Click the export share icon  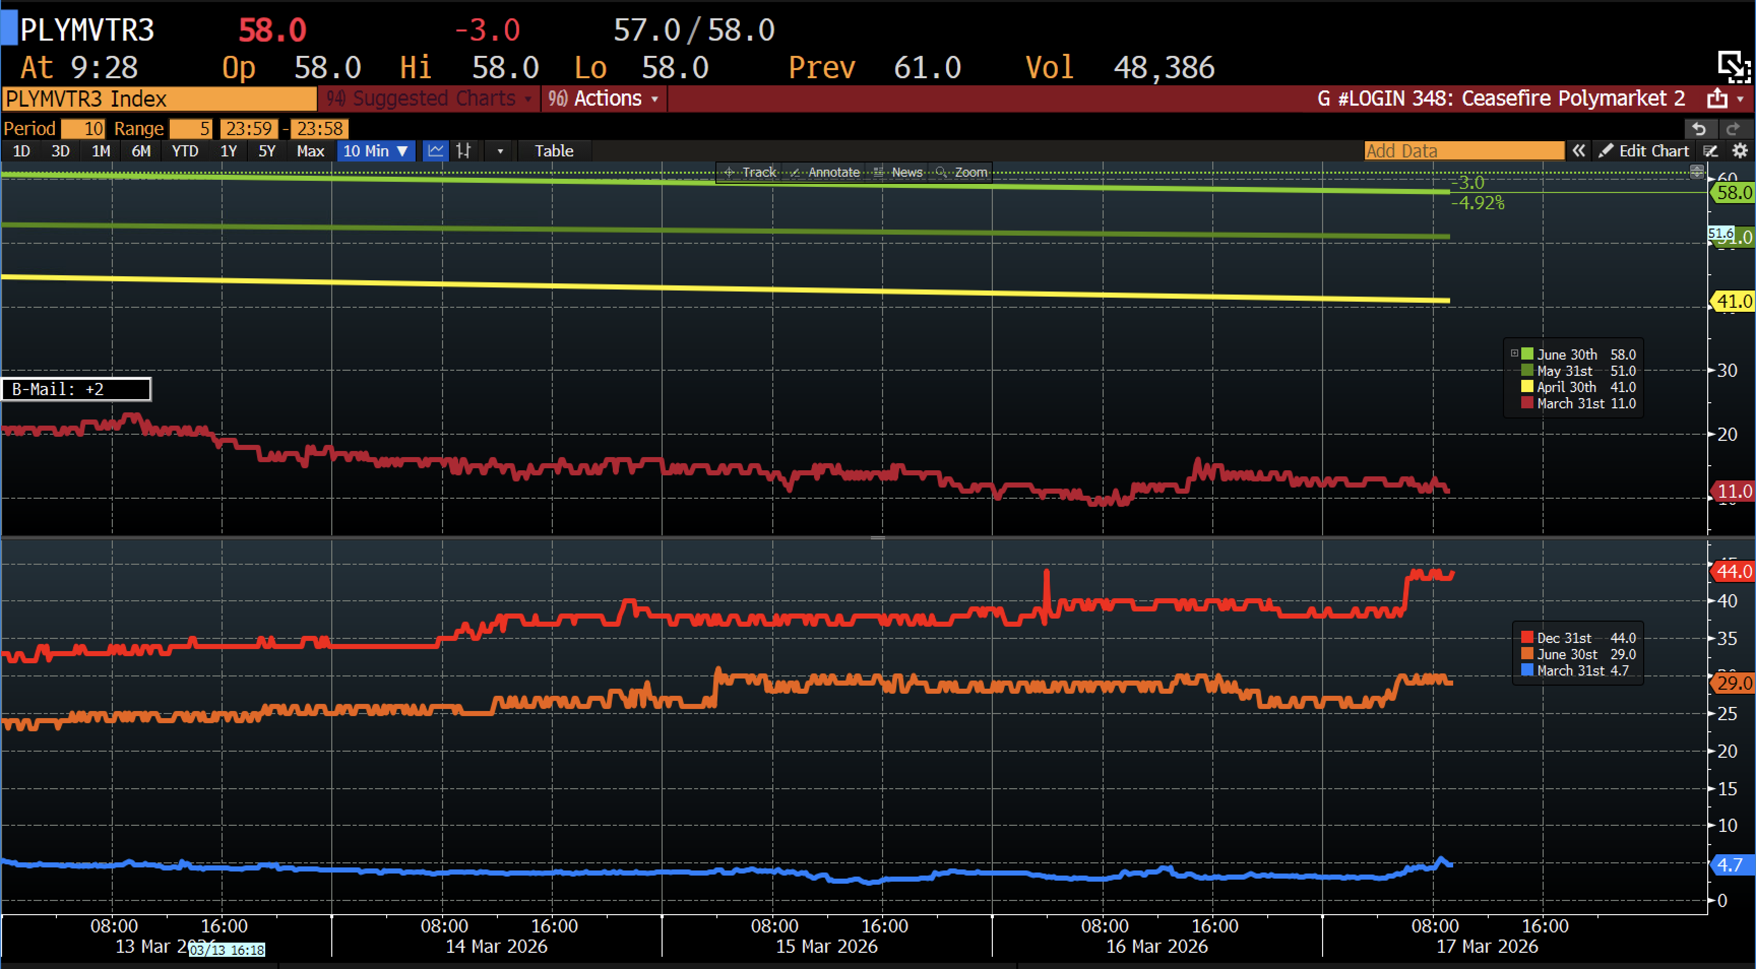coord(1718,99)
